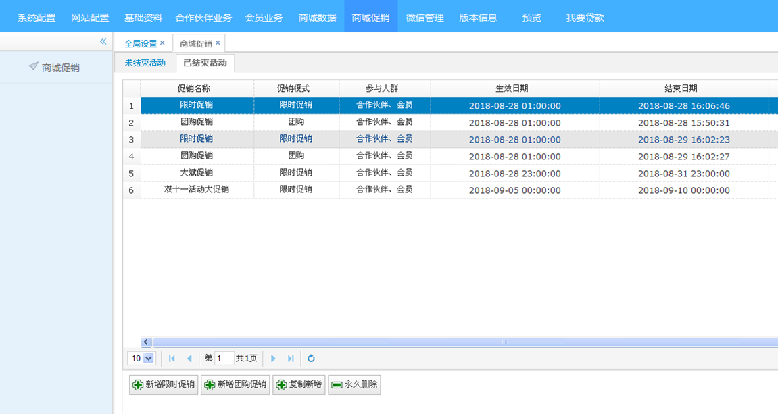Viewport: 778px width, 414px height.
Task: Click end date 2018-09-10 00:00:00
Action: click(684, 190)
